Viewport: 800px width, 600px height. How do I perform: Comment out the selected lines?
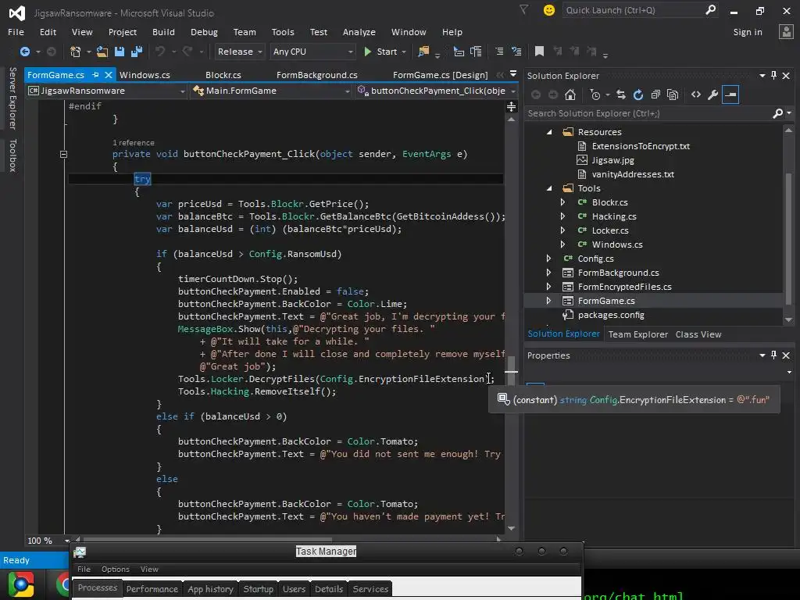point(499,52)
